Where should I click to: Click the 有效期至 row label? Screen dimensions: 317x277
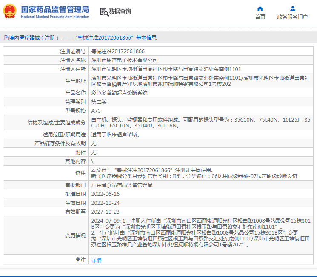point(75,212)
